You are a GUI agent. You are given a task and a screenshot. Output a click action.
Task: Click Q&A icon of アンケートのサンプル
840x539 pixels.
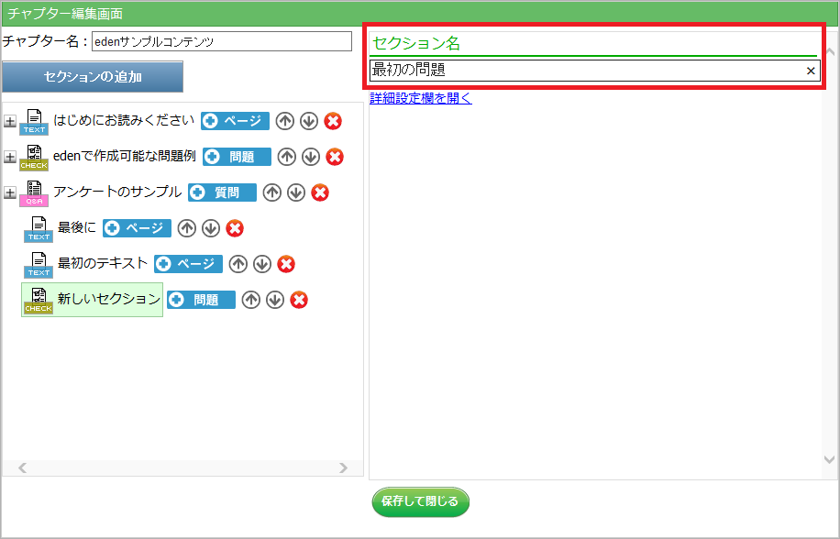pyautogui.click(x=34, y=193)
